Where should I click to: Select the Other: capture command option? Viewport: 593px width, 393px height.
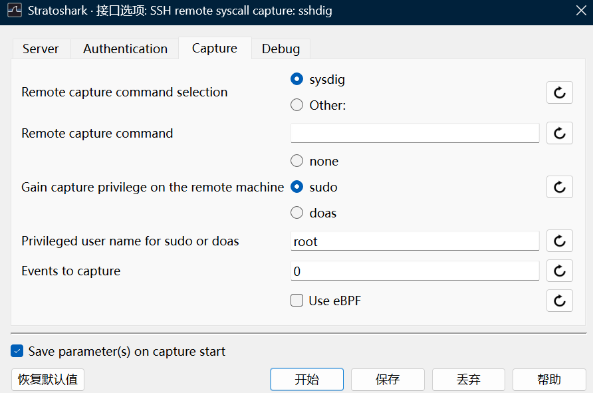(297, 105)
